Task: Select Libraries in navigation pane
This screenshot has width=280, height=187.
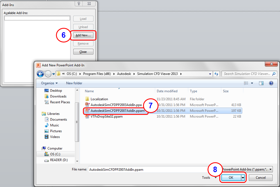Action: pos(53,114)
